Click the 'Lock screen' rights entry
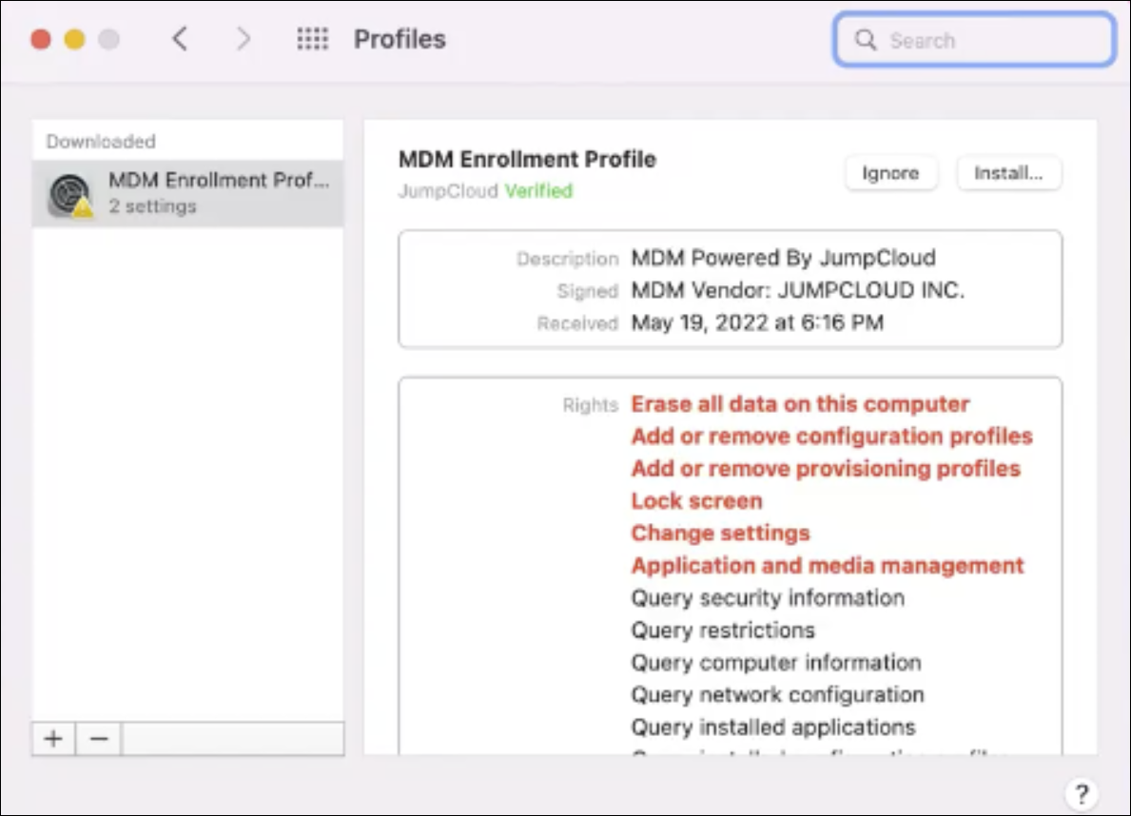 696,501
